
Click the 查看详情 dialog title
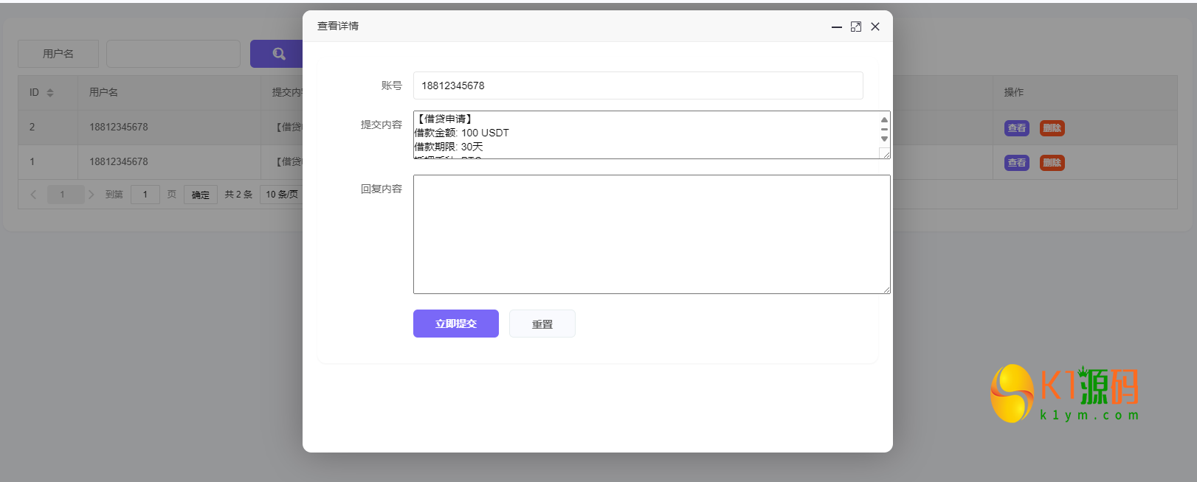point(338,27)
